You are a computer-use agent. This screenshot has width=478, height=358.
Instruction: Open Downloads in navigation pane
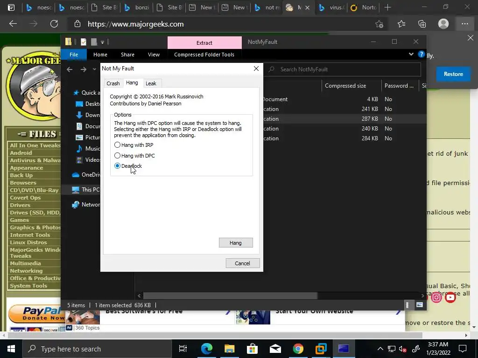(88, 115)
